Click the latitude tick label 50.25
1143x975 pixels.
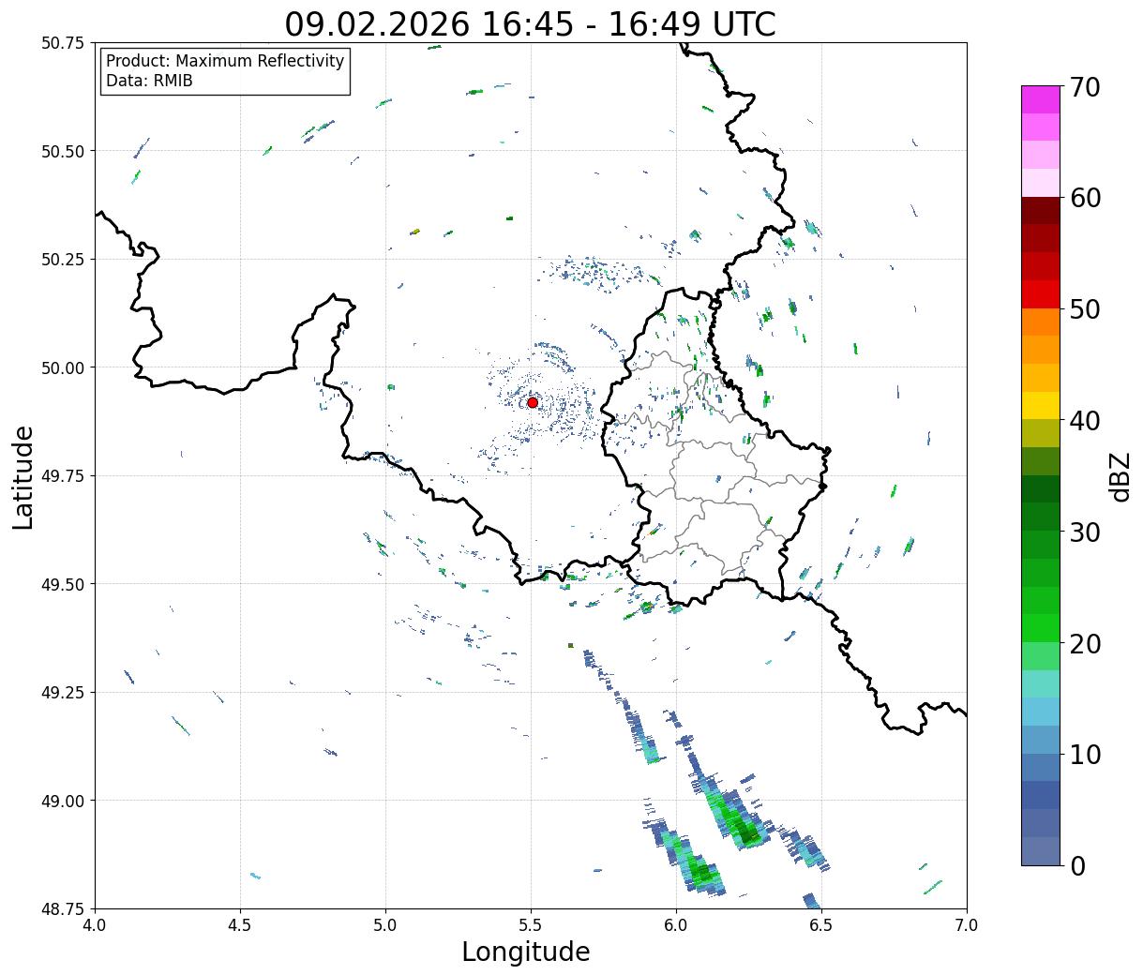coord(63,260)
